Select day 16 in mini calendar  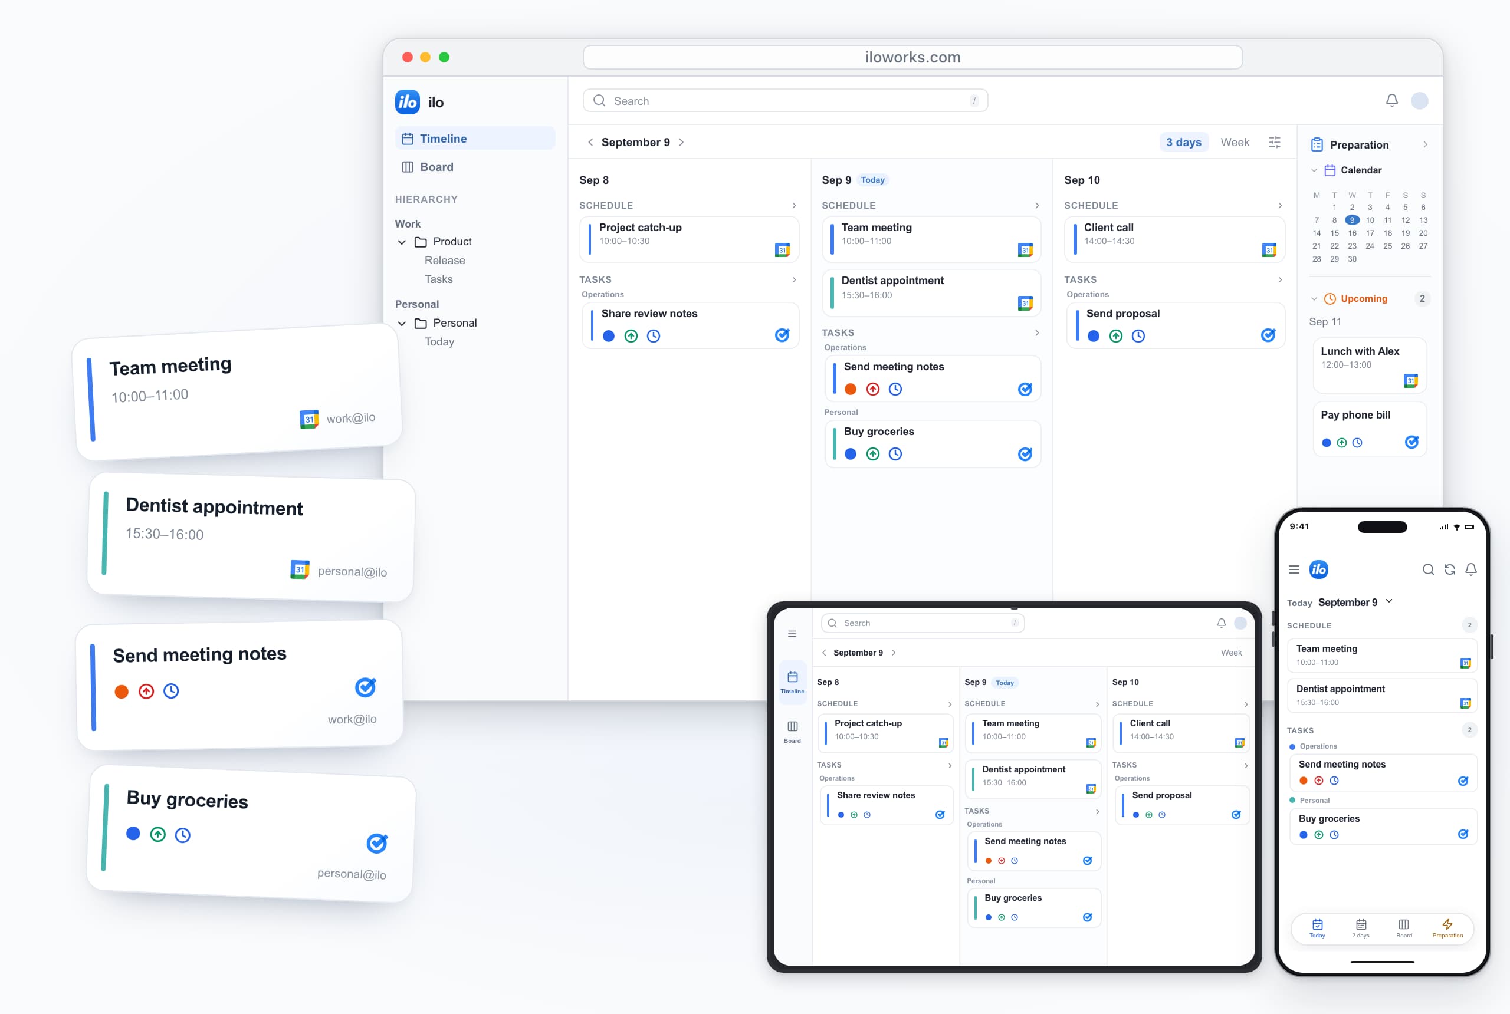point(1352,233)
